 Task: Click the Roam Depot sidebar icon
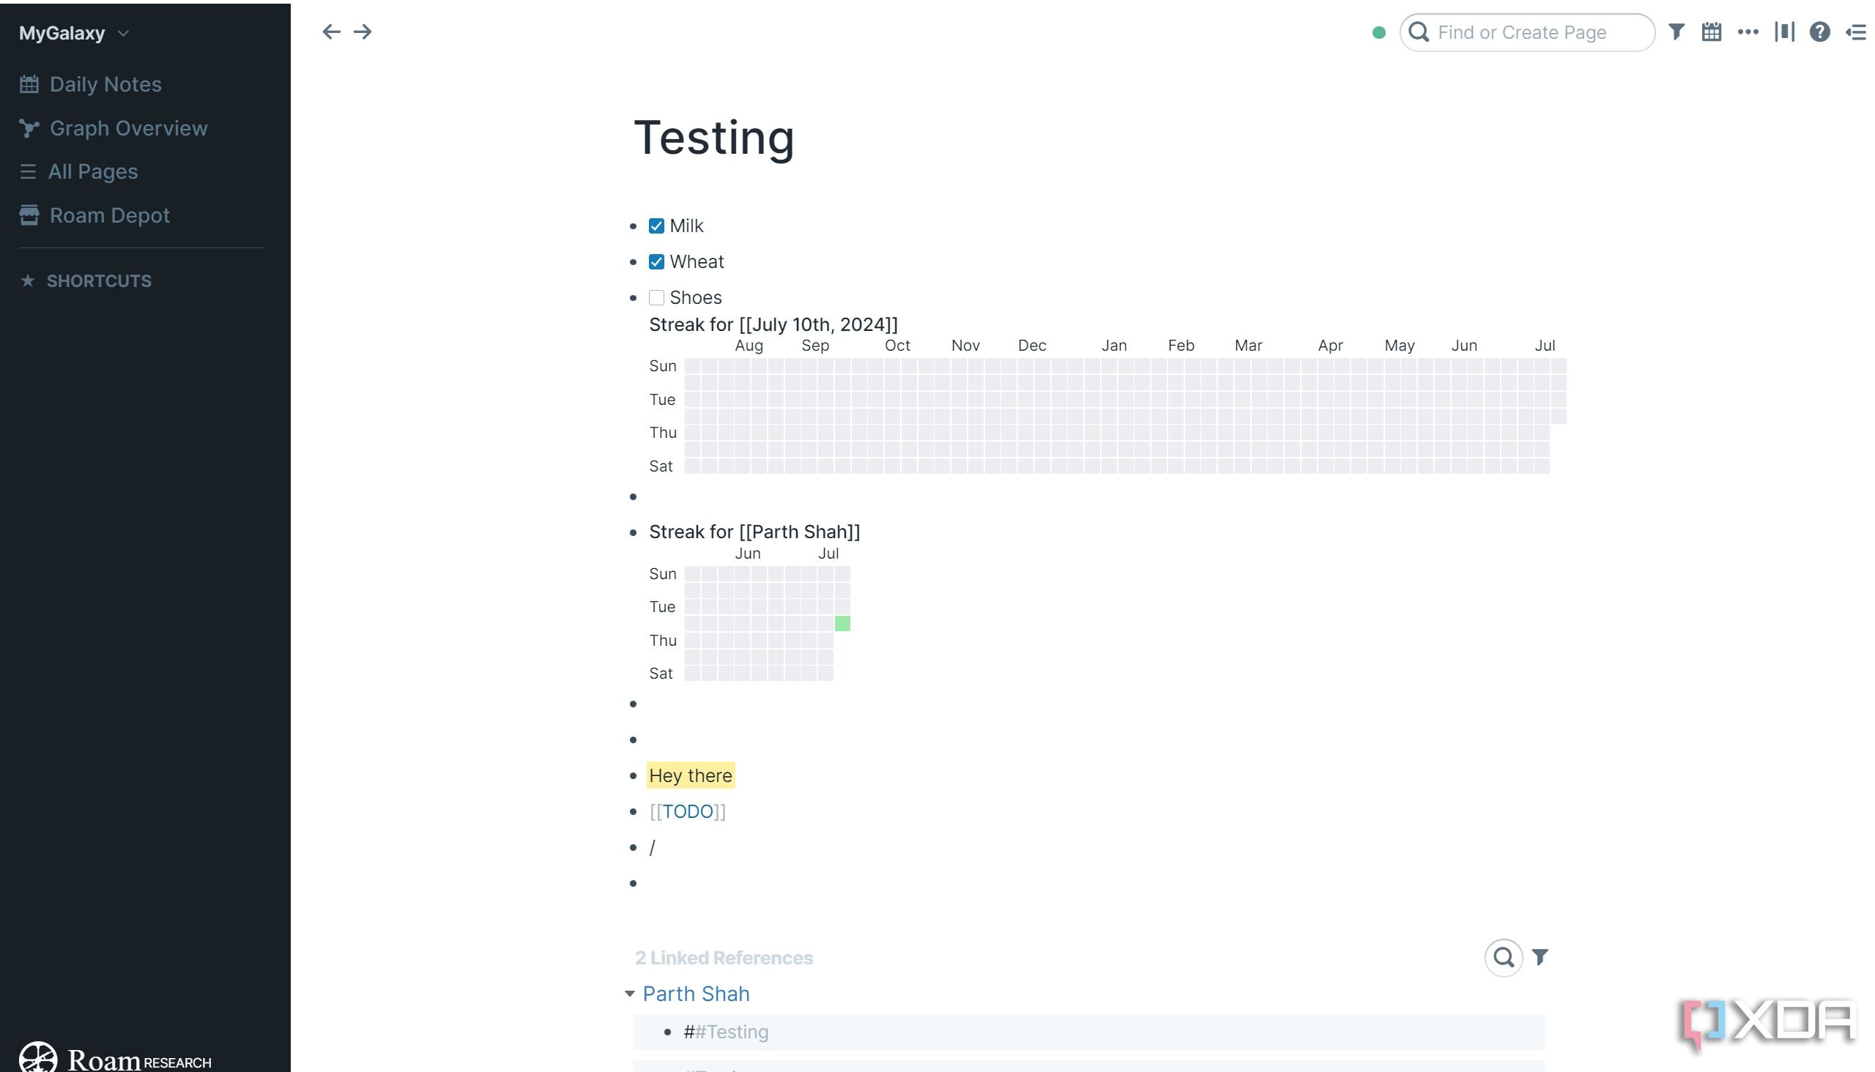coord(29,215)
